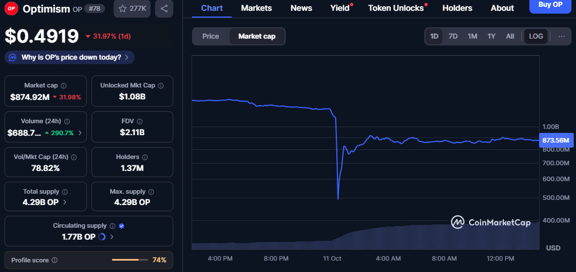Select the 7D chart time range
576x272 pixels.
(x=453, y=36)
